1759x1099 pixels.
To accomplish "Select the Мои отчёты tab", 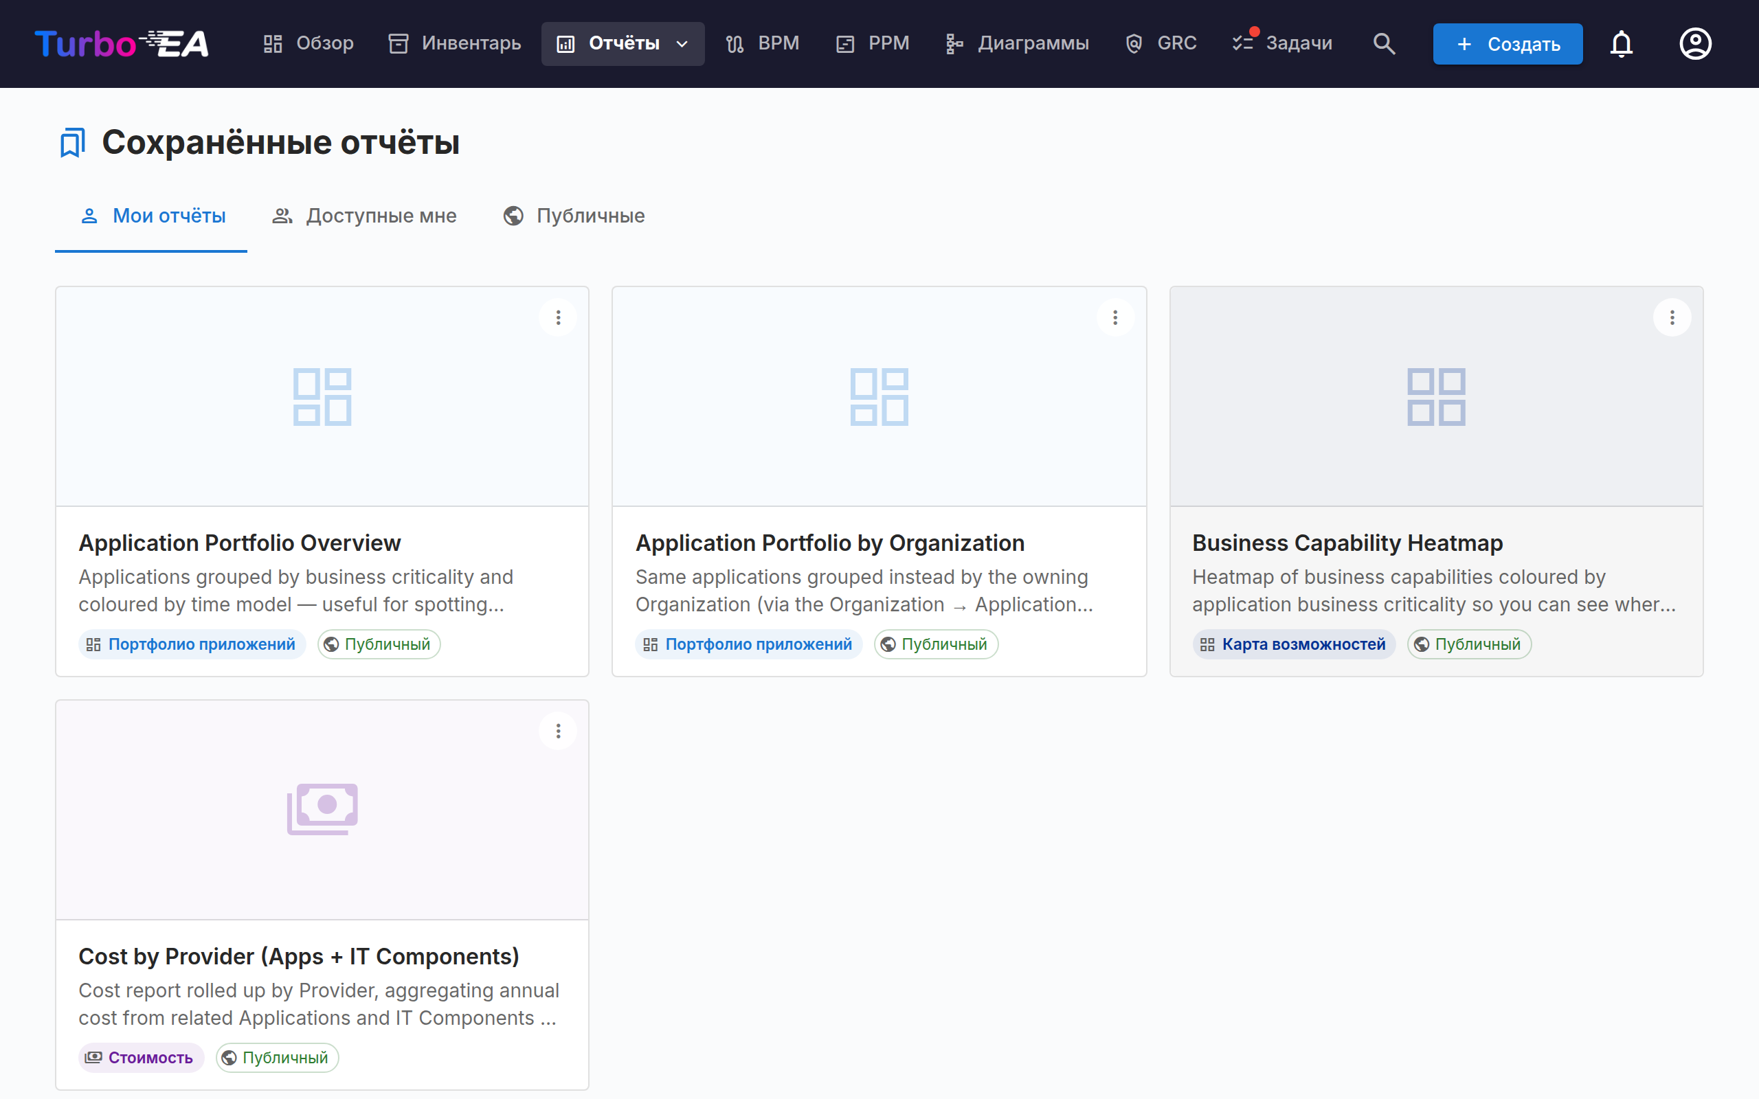I will [151, 216].
